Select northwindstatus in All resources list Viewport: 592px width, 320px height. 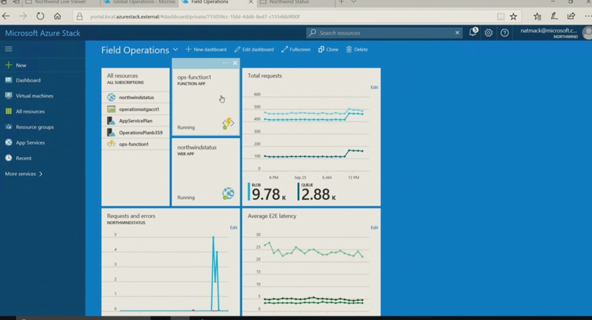[135, 97]
